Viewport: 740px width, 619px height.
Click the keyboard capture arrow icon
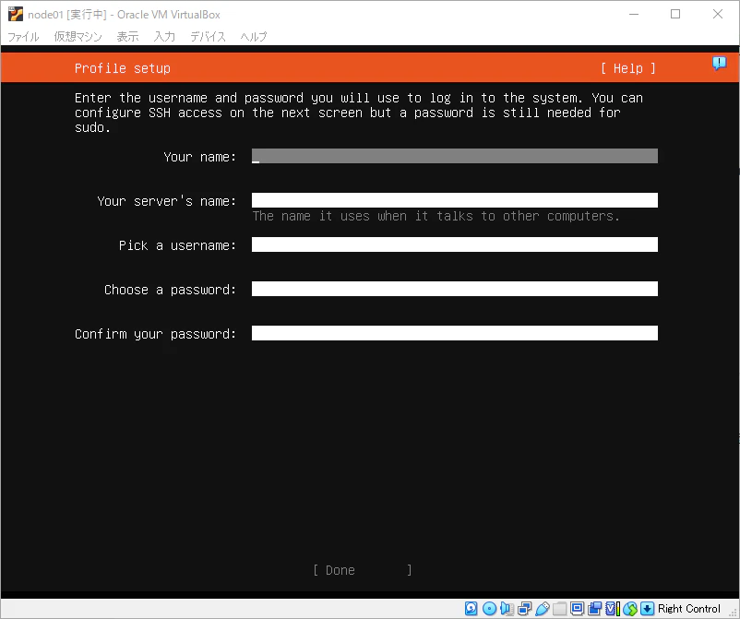(x=647, y=609)
